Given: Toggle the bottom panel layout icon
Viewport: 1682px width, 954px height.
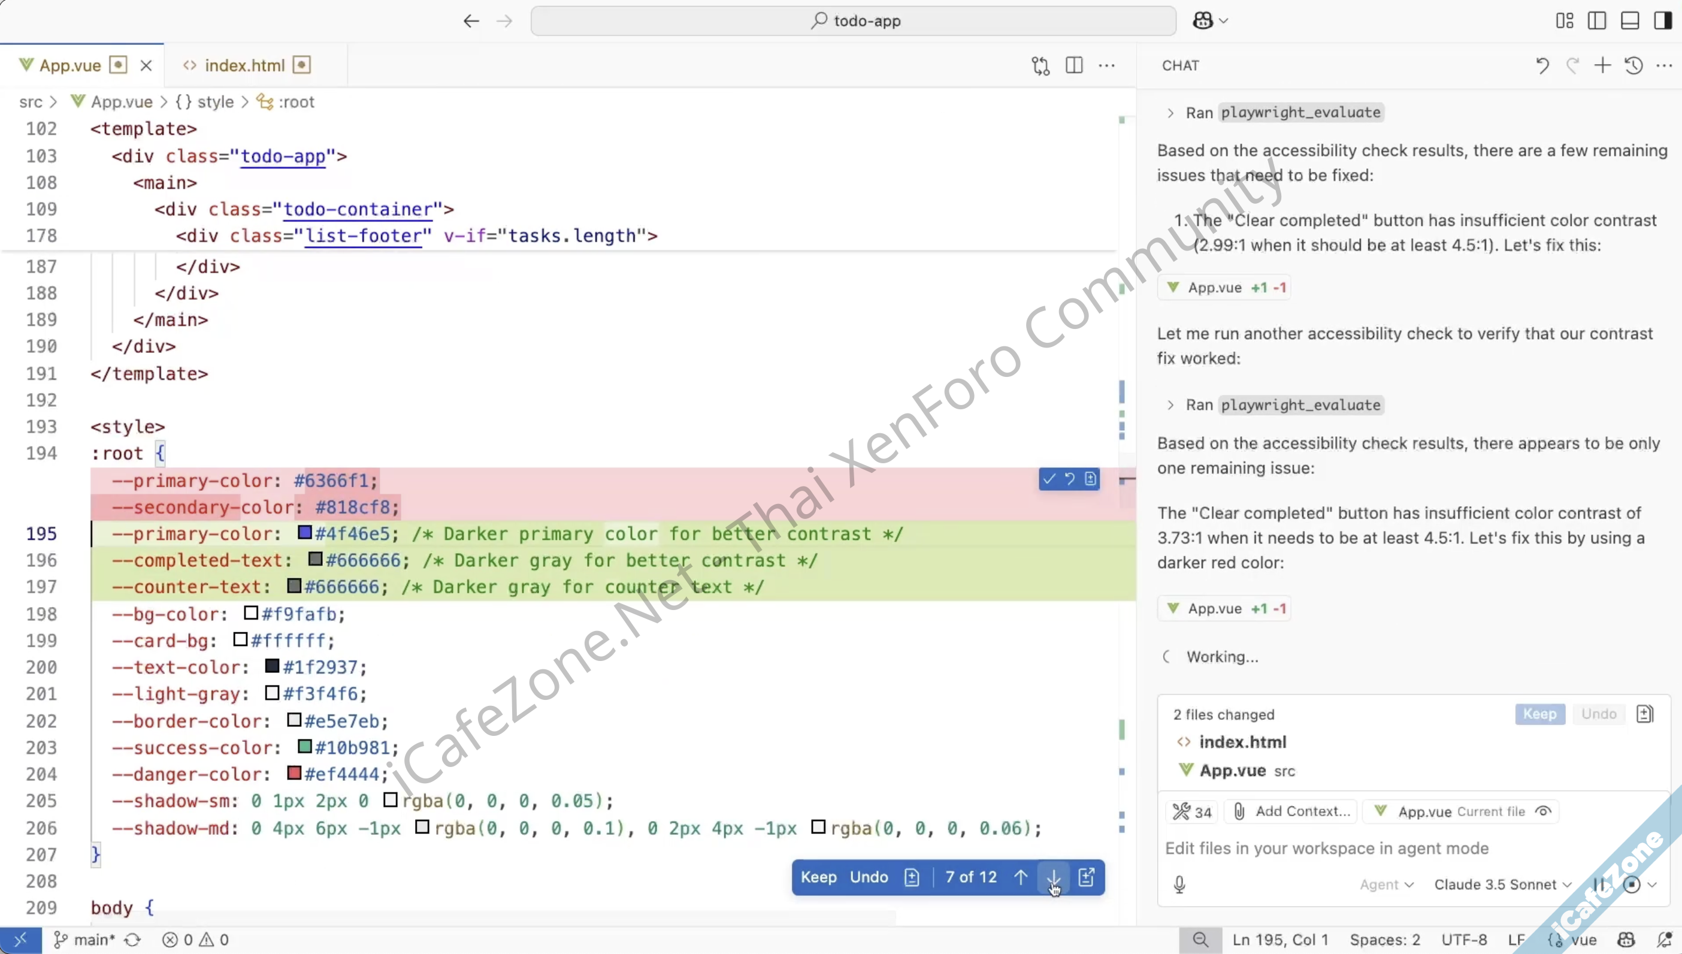Looking at the screenshot, I should 1630,21.
